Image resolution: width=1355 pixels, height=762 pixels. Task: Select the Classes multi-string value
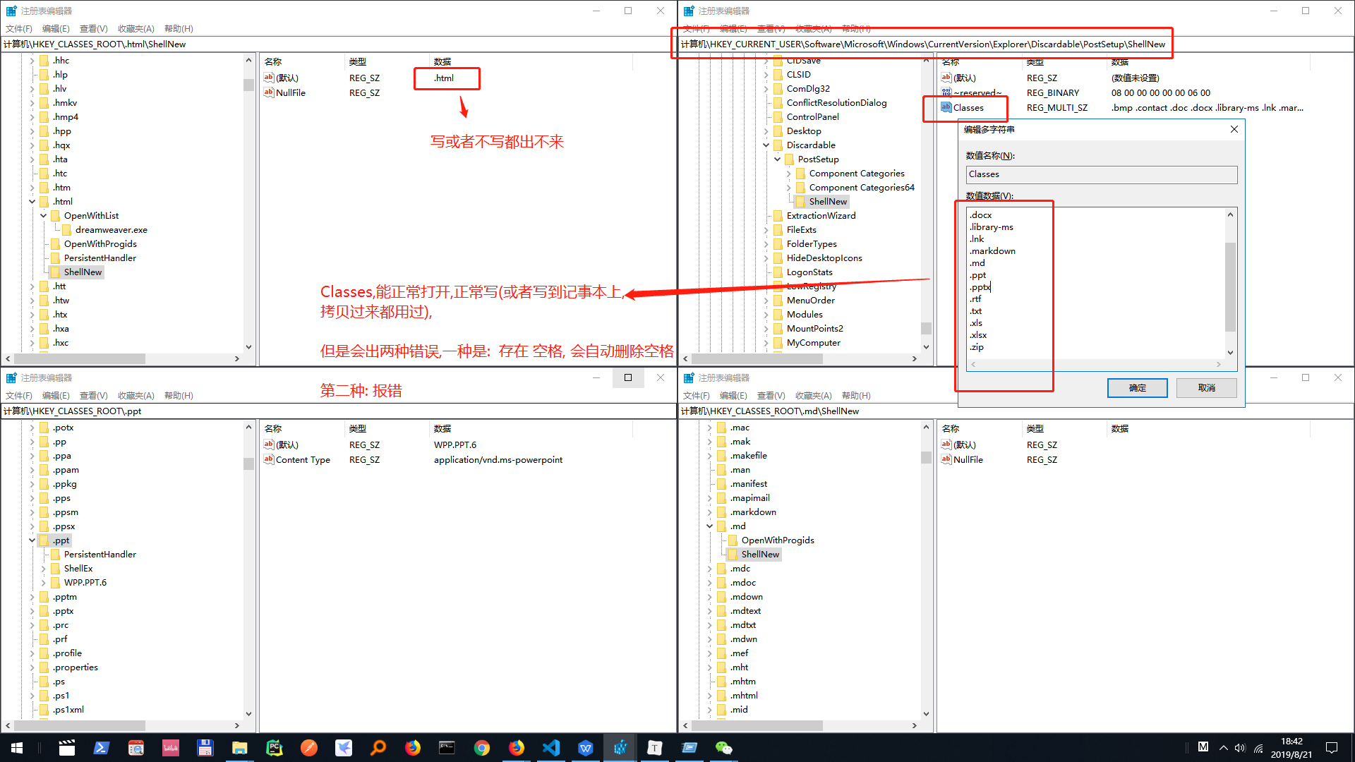point(968,108)
